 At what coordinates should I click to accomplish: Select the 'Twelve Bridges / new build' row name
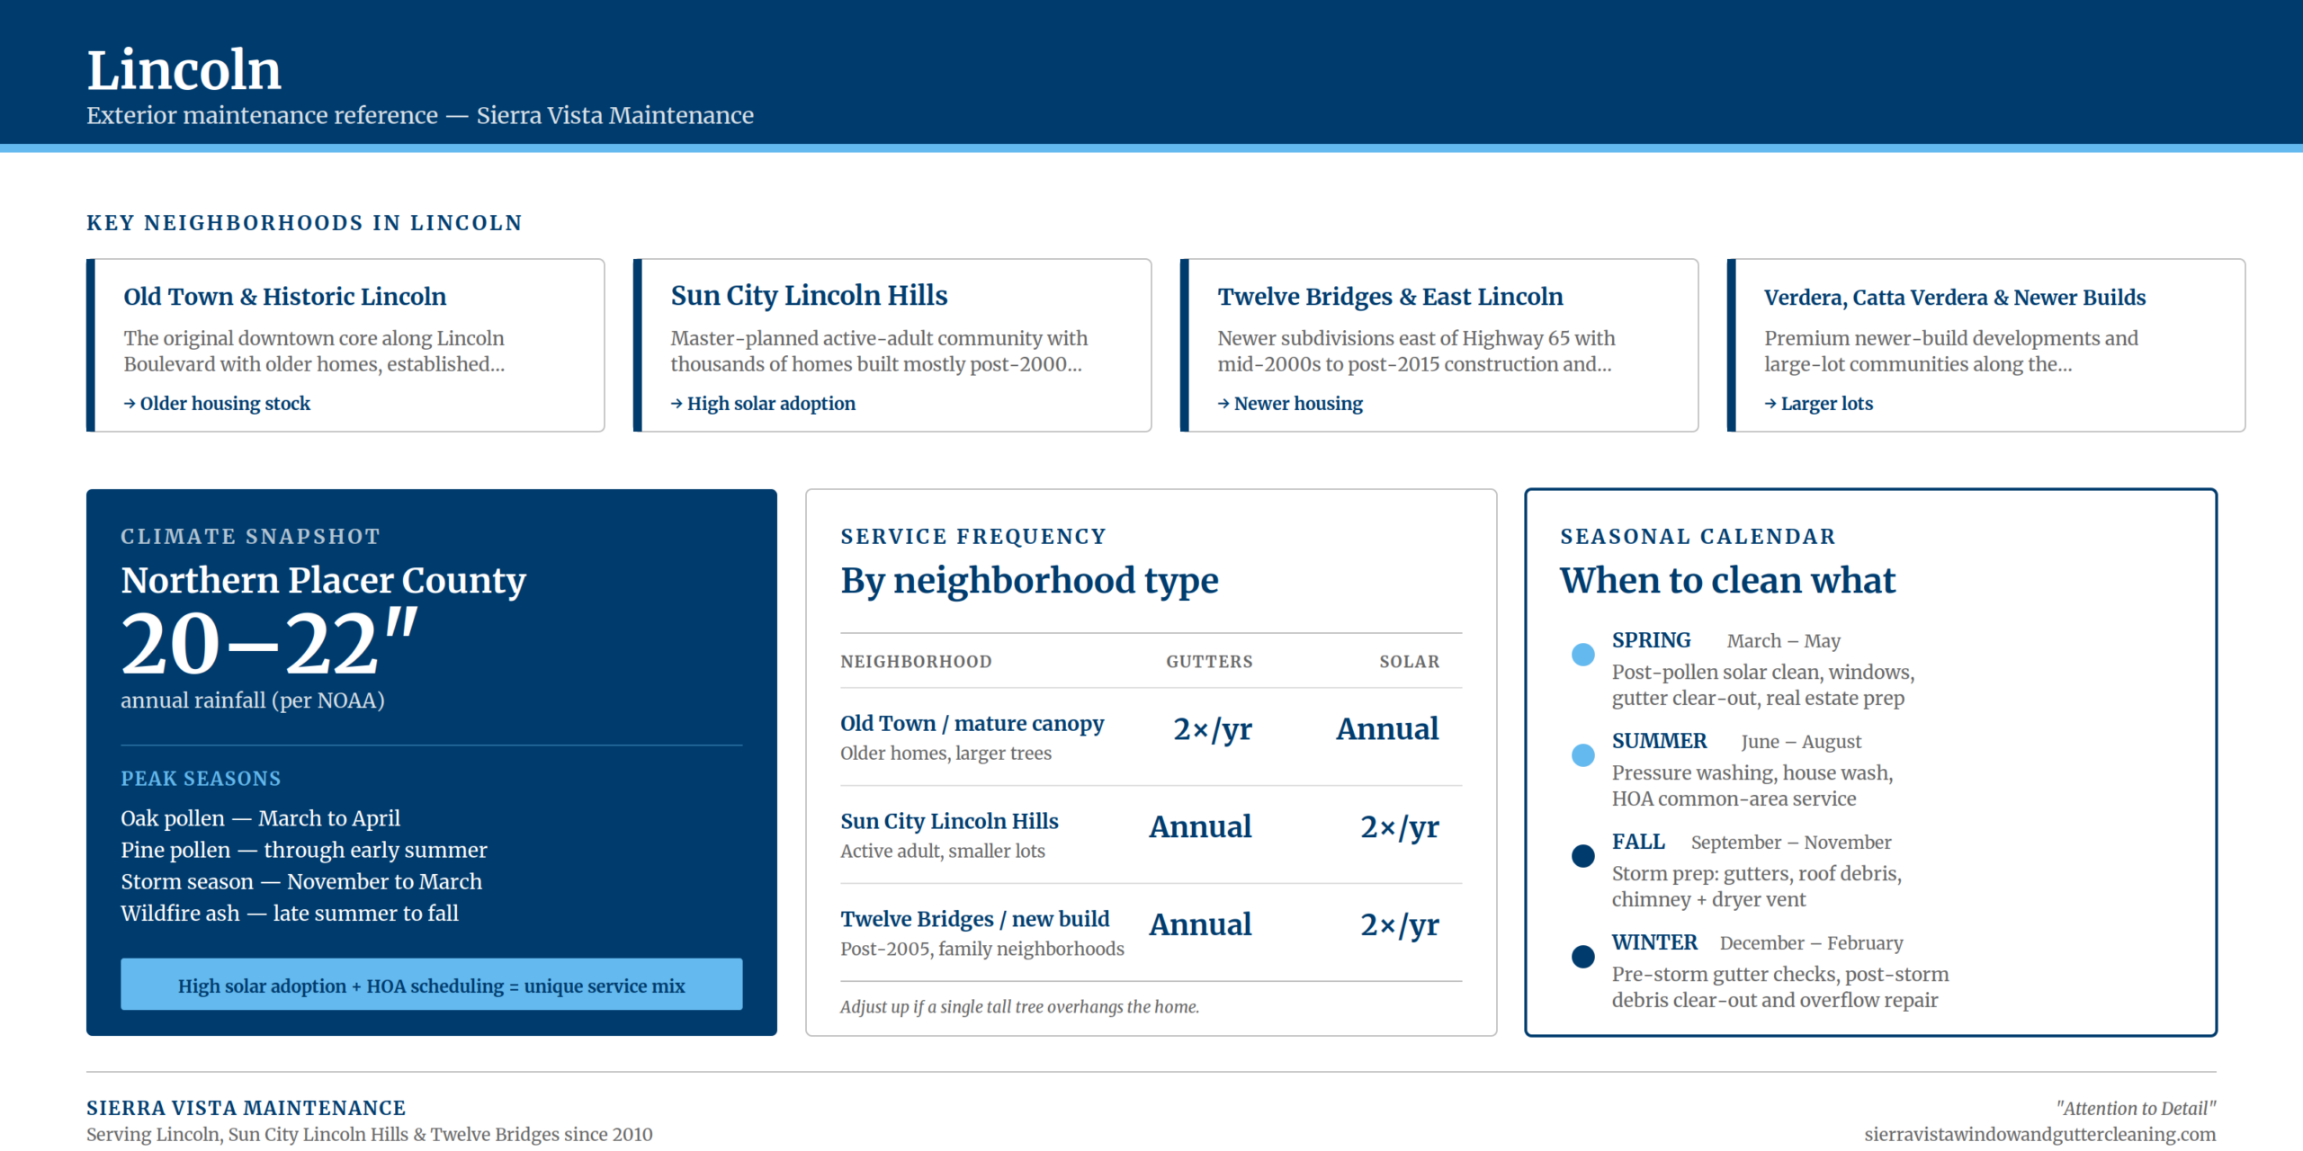click(975, 920)
